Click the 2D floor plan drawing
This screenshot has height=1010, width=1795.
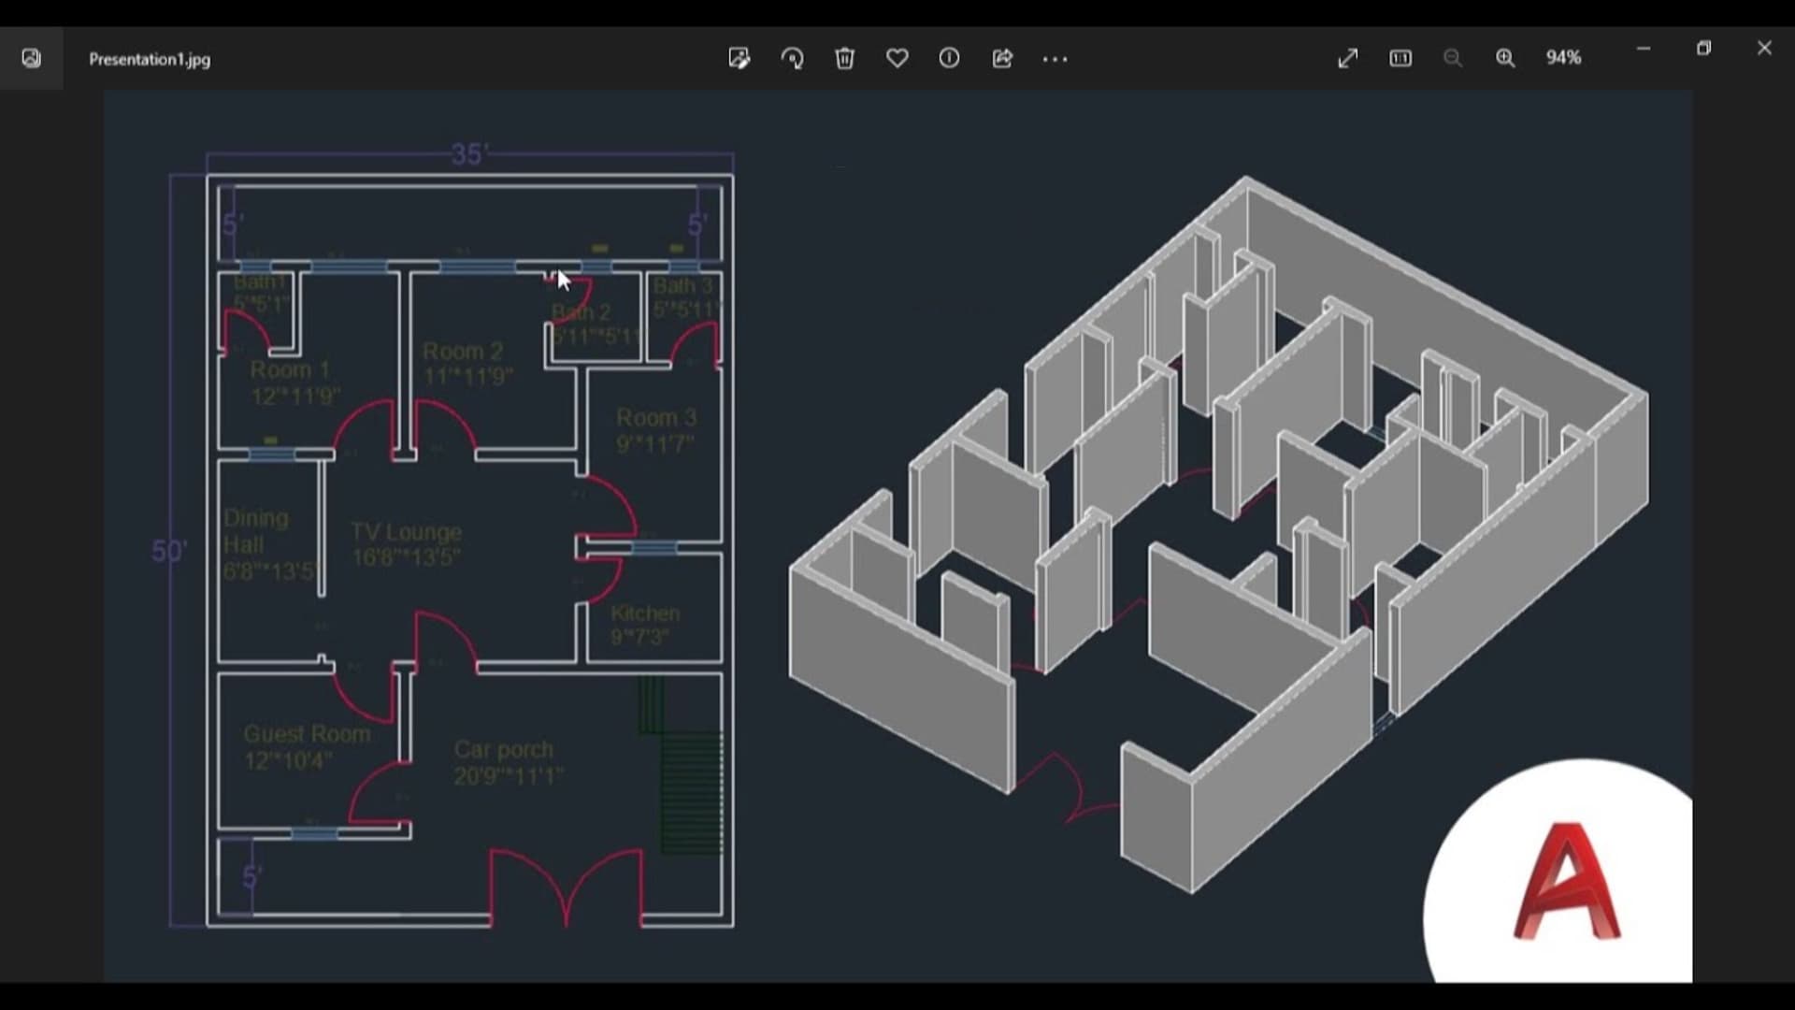coord(449,533)
